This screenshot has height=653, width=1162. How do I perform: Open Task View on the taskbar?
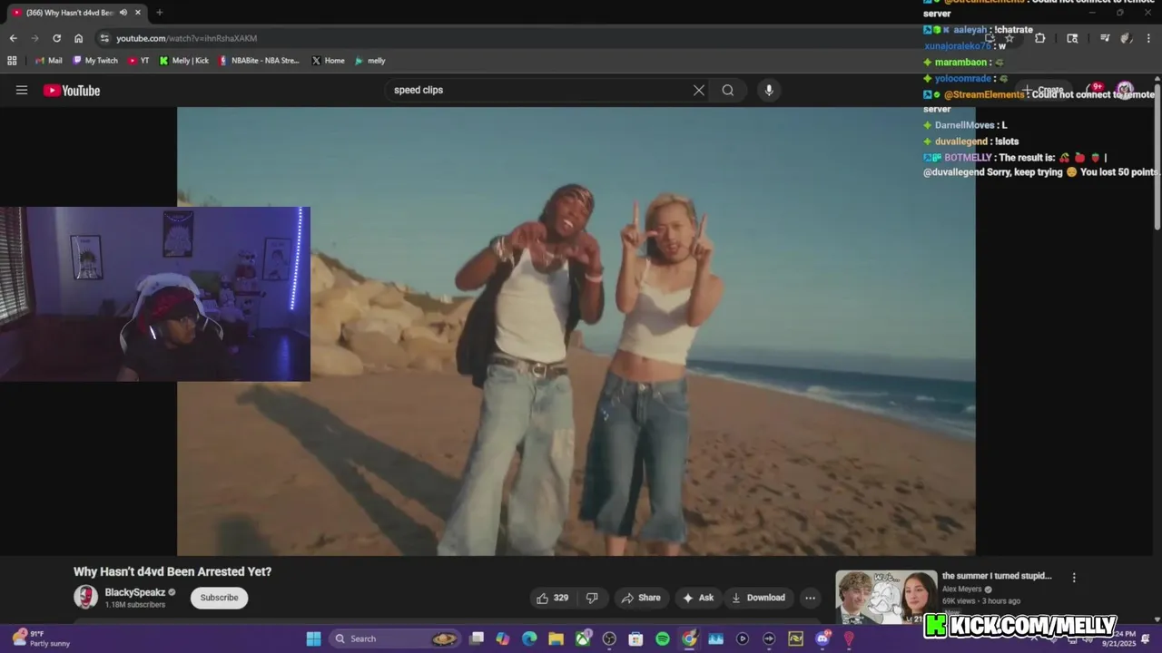click(x=477, y=638)
